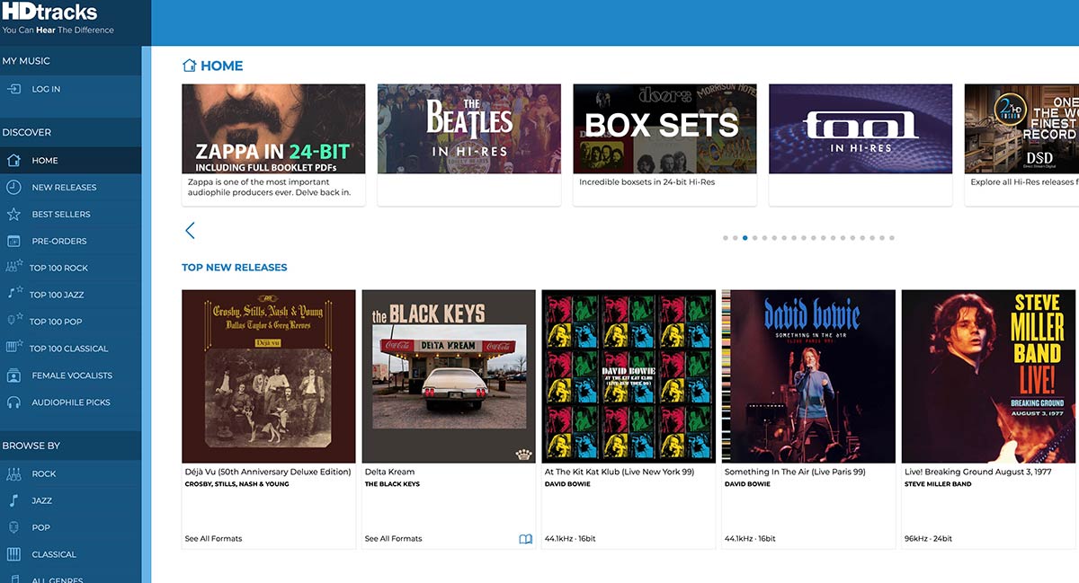The height and width of the screenshot is (583, 1079).
Task: Click the Pre-Orders calendar icon
Action: (x=13, y=242)
